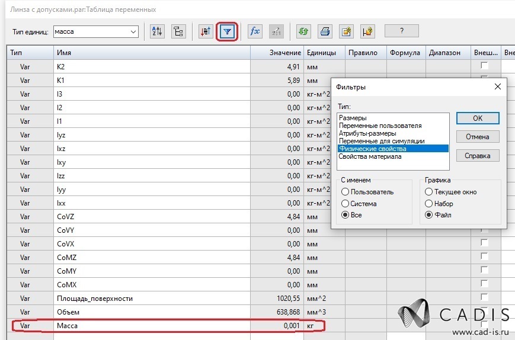Click the 'K1' name cell
This screenshot has height=340, width=515.
tap(152, 81)
